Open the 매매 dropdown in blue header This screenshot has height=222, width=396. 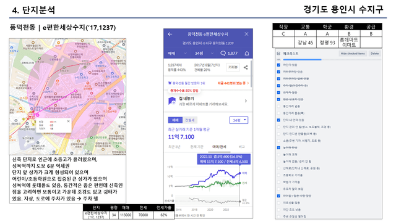178,54
